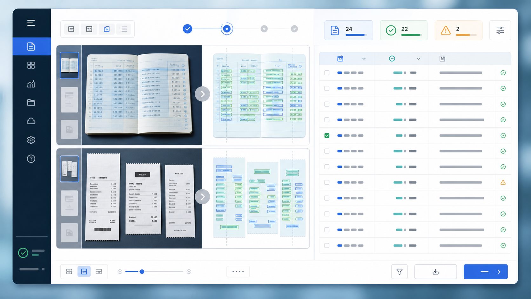531x299 pixels.
Task: Tick the seventh table row checkbox
Action: pyautogui.click(x=327, y=167)
